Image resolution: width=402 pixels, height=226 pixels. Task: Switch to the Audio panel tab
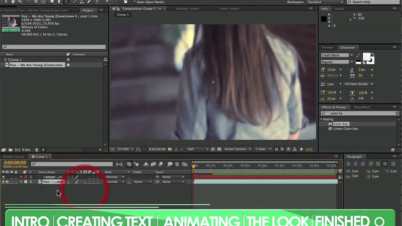click(x=339, y=9)
